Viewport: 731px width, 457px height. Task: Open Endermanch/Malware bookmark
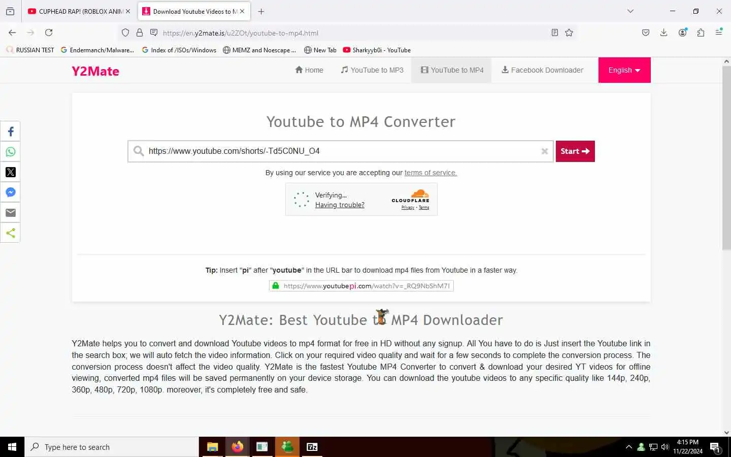(97, 50)
